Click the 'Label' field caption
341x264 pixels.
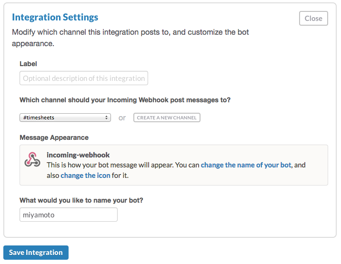pyautogui.click(x=28, y=64)
